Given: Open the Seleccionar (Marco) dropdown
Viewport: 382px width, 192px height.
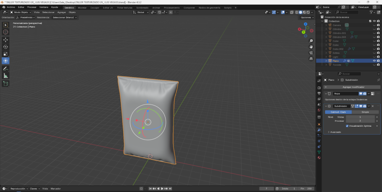Looking at the screenshot, I should [x=65, y=17].
